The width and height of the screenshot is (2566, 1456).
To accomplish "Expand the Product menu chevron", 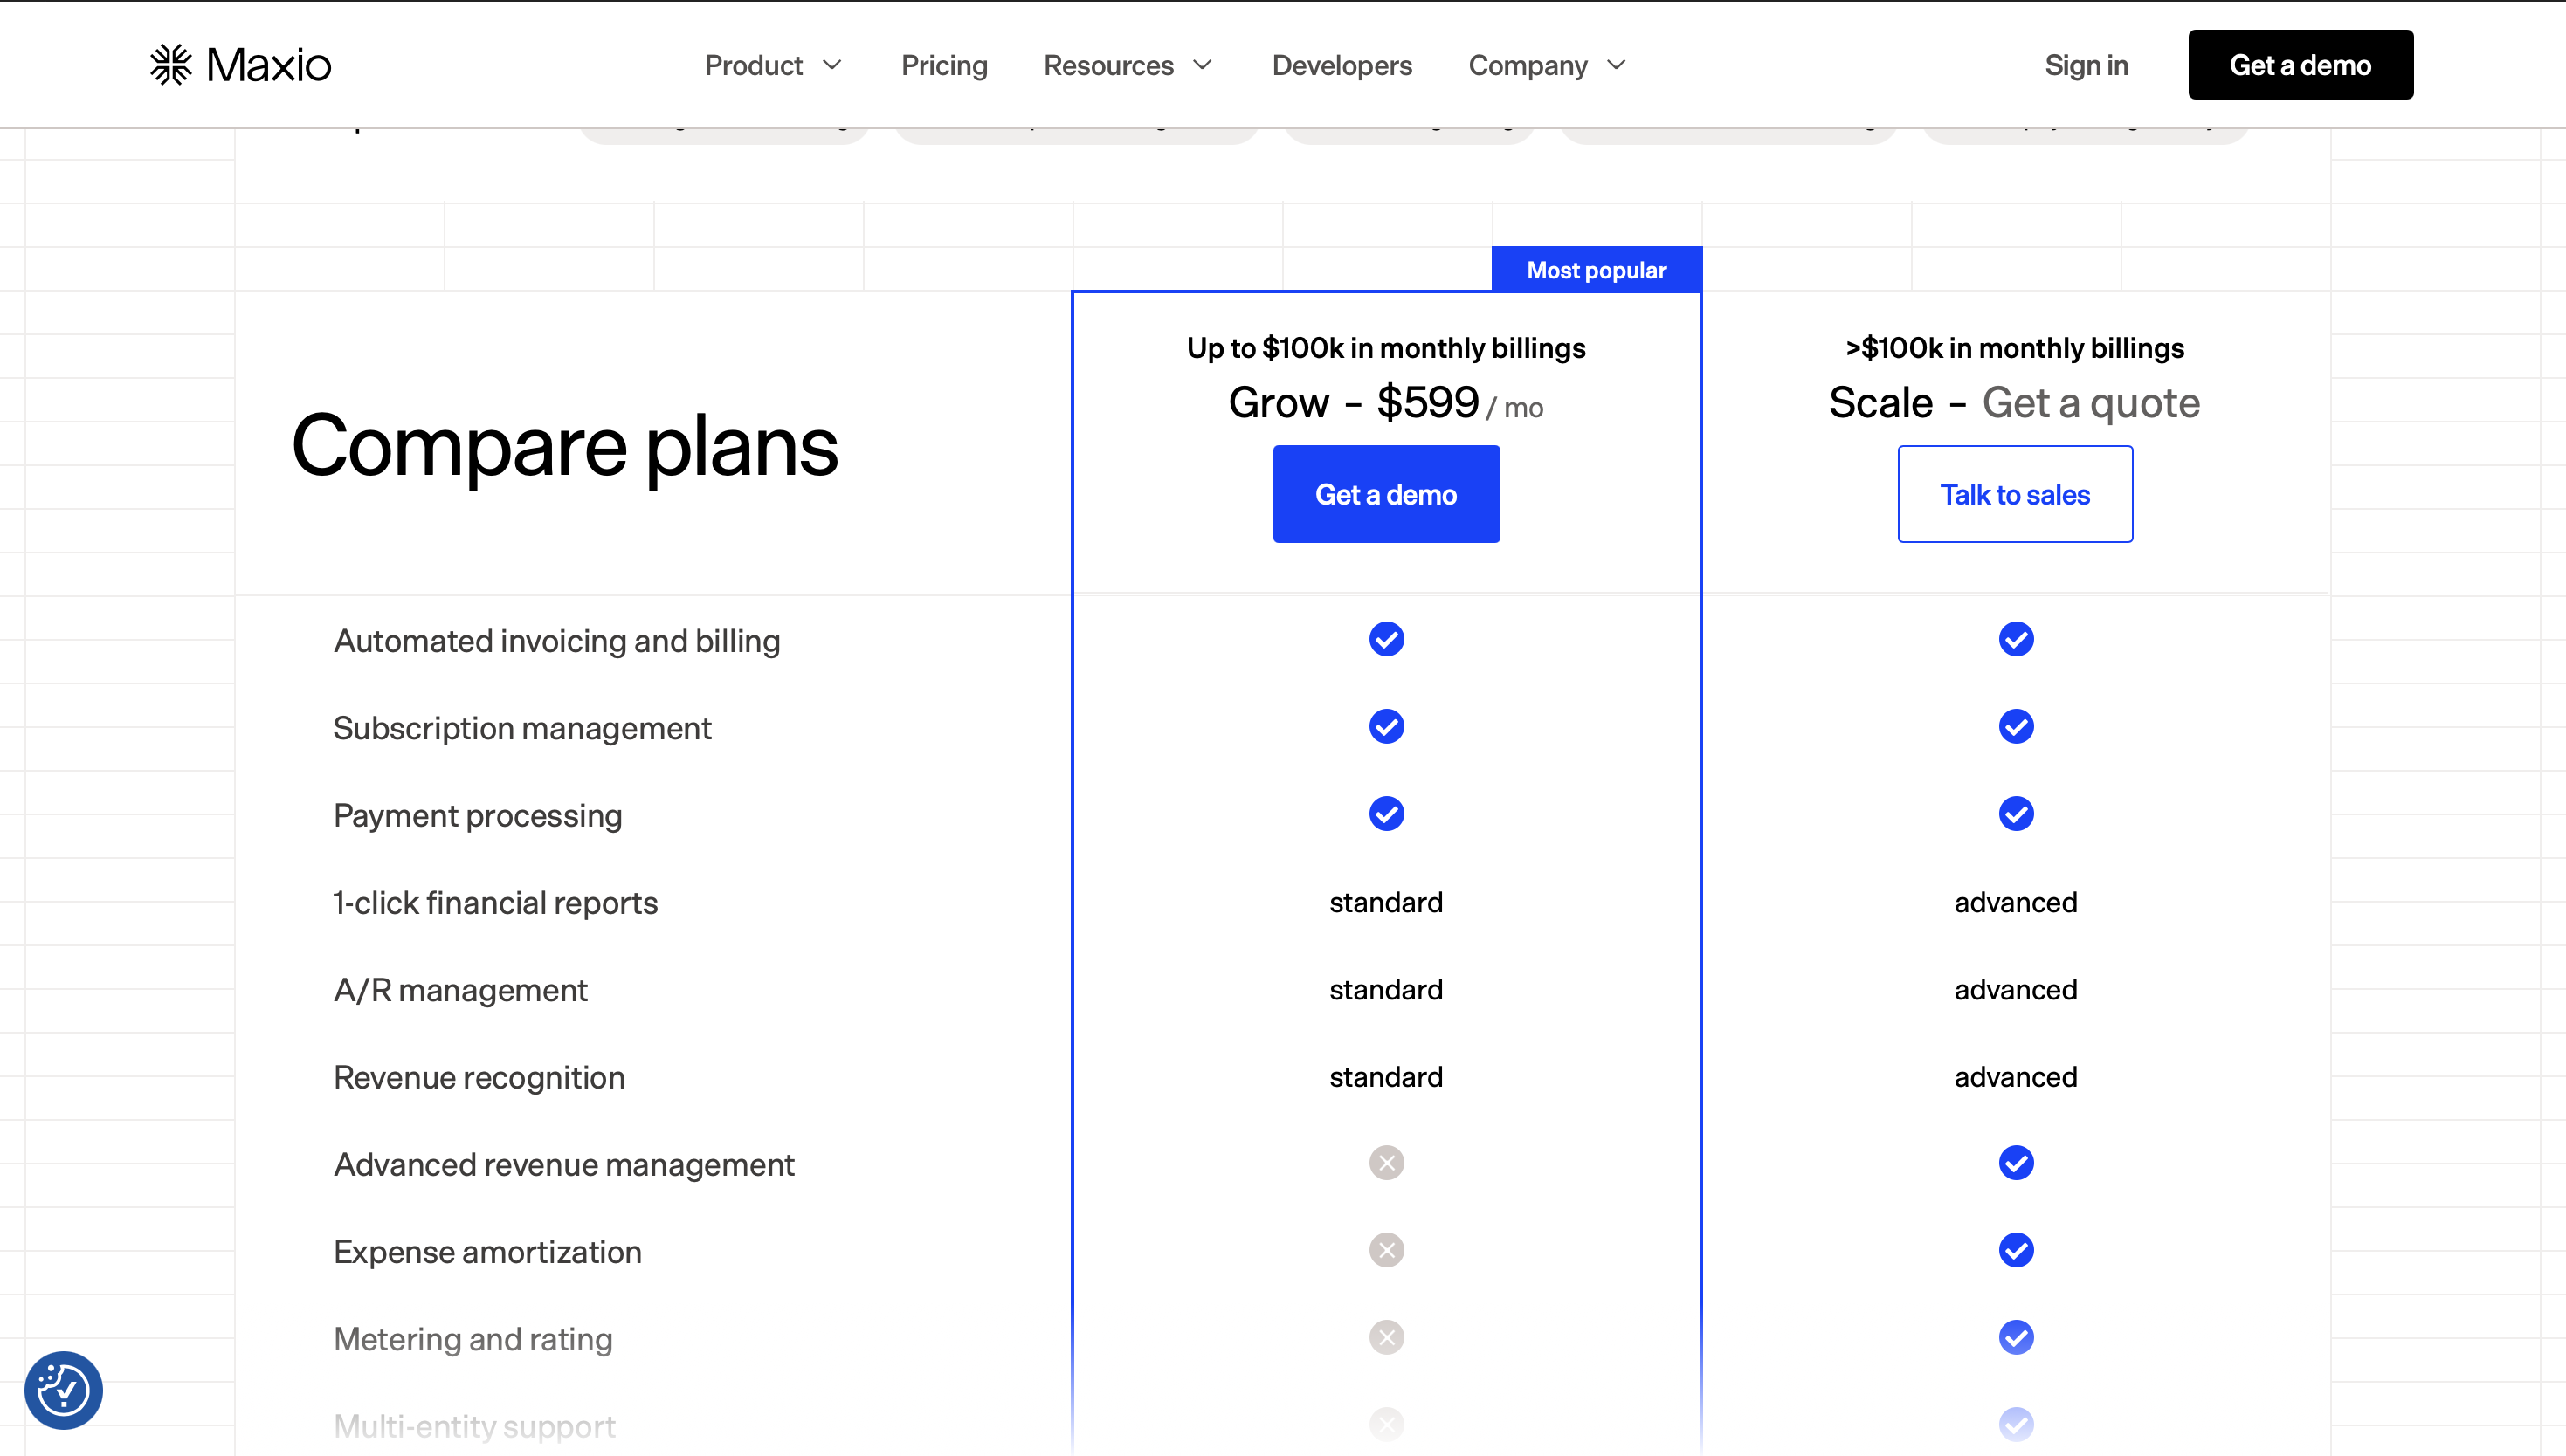I will point(832,65).
